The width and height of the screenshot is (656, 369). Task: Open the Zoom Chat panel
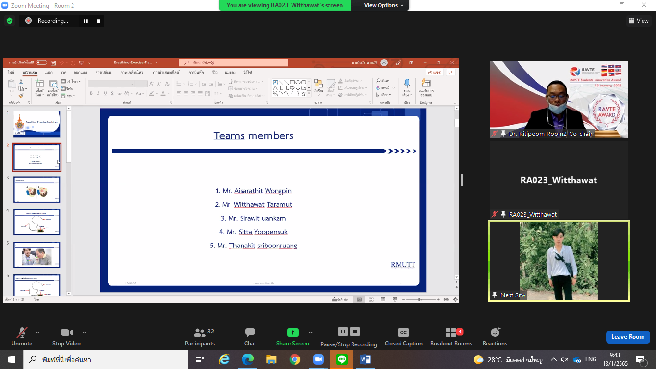coord(250,332)
